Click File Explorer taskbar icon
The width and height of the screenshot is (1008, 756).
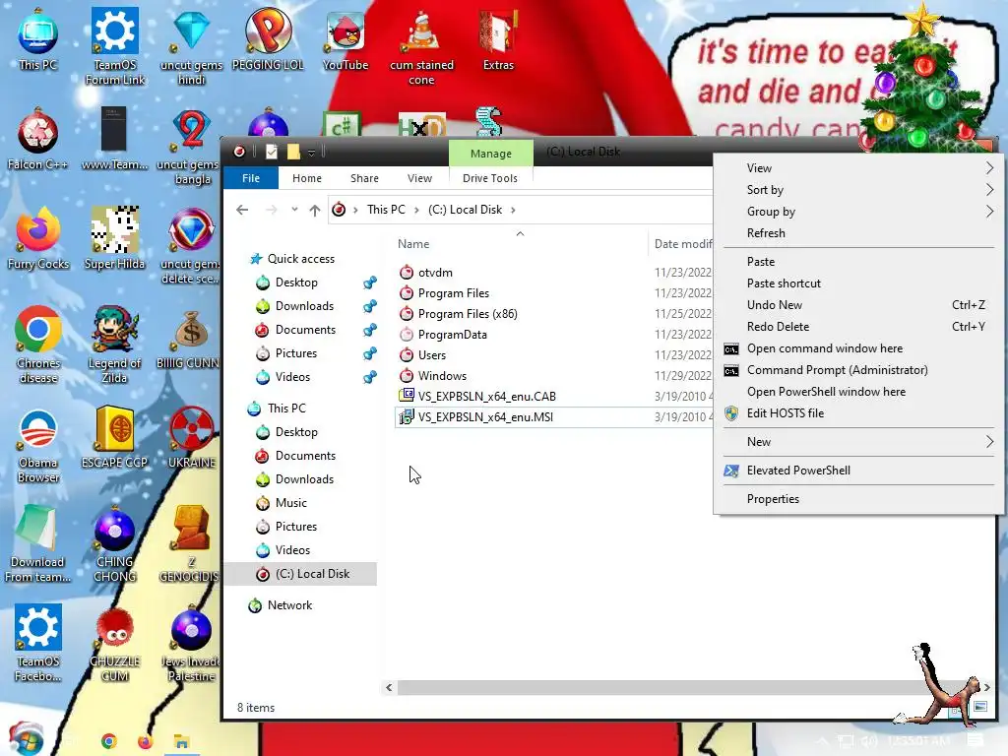click(181, 742)
